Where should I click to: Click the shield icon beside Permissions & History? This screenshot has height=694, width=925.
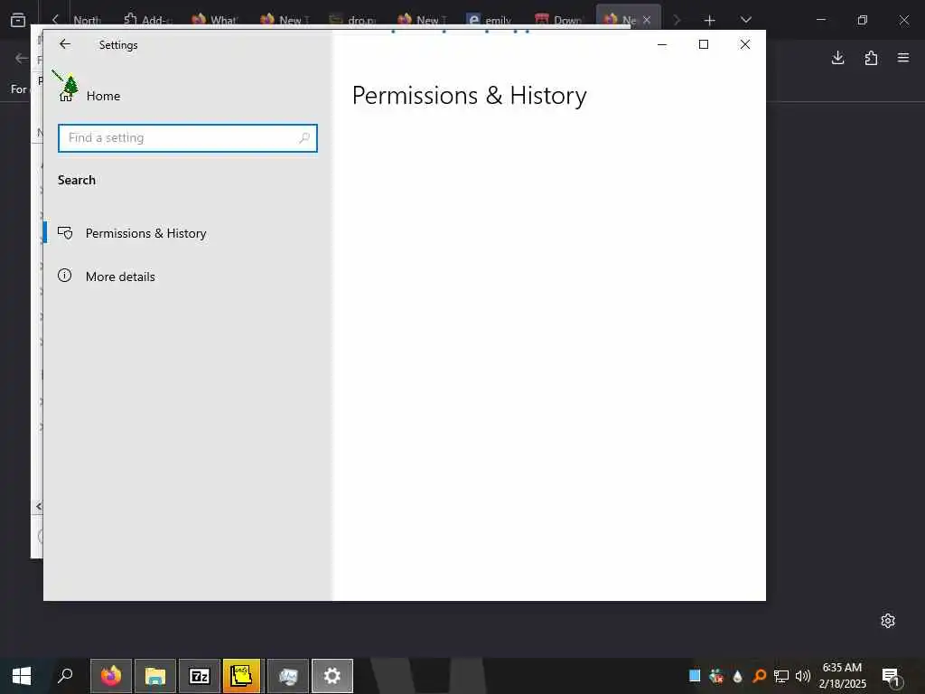pyautogui.click(x=65, y=232)
